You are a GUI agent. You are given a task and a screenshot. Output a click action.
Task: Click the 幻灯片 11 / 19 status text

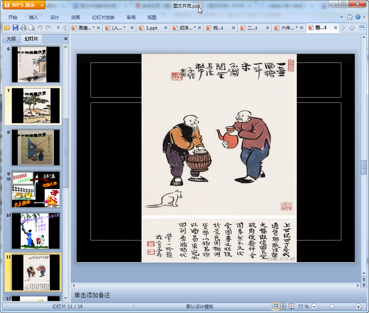point(67,306)
